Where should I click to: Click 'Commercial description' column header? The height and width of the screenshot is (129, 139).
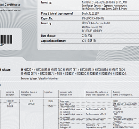point(10,93)
